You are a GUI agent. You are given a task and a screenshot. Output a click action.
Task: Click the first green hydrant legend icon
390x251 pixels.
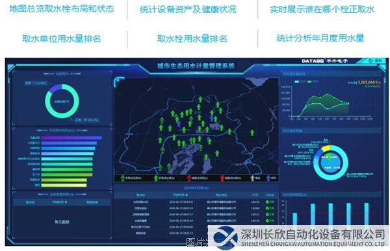click(123, 178)
